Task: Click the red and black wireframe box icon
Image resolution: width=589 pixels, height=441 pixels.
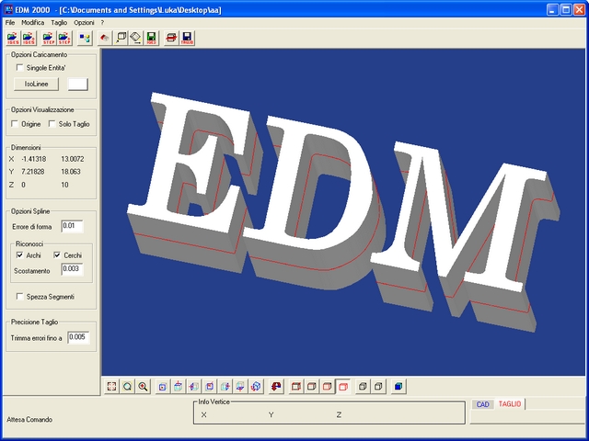Action: click(x=296, y=386)
